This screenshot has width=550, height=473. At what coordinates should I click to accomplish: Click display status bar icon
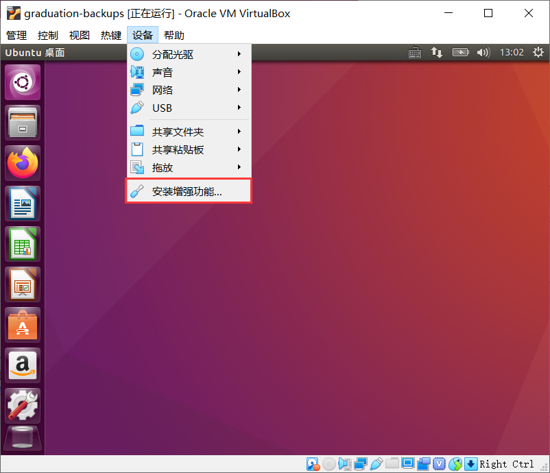408,463
